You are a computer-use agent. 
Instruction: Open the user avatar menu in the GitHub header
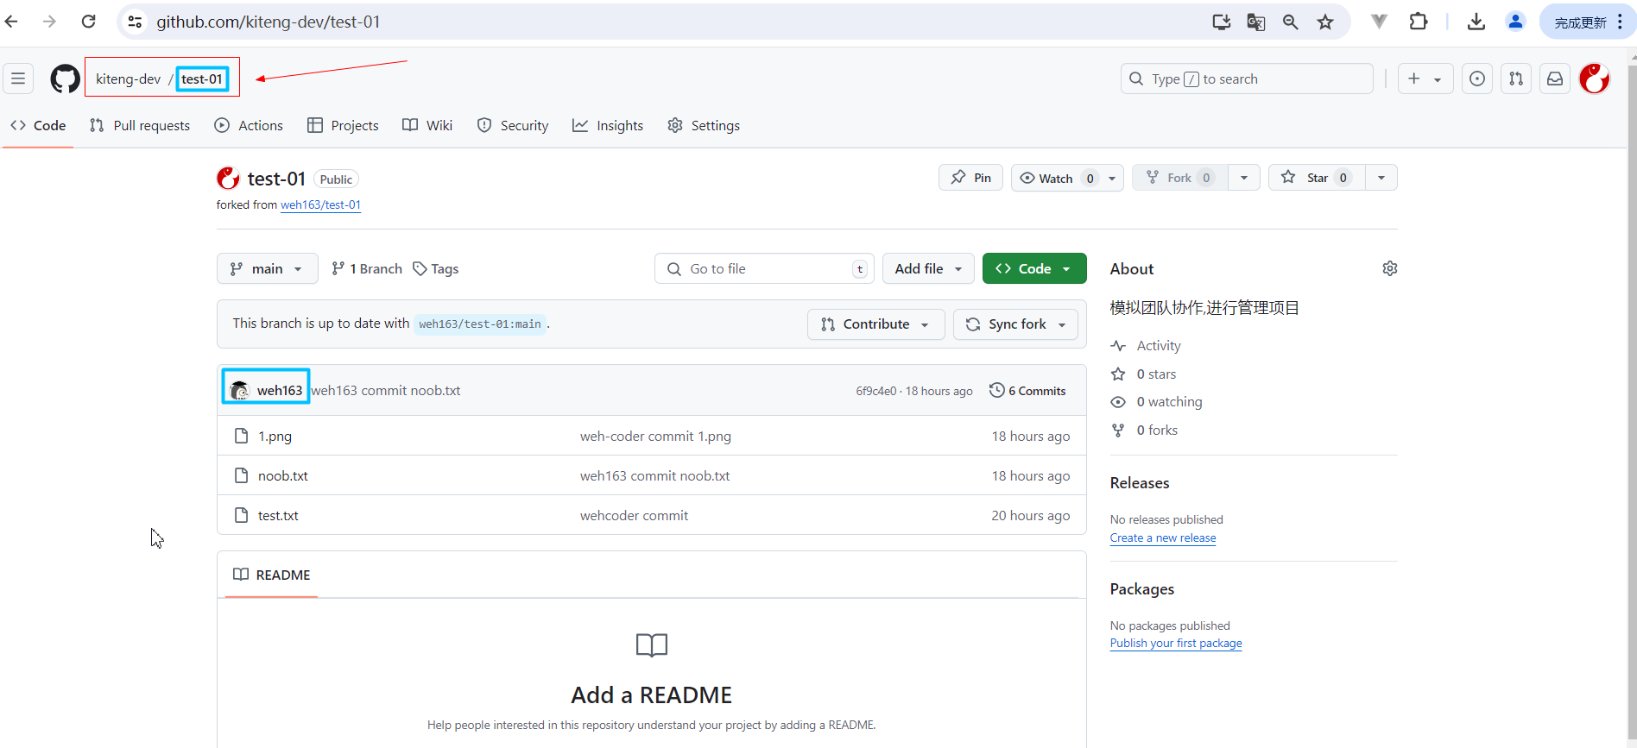coord(1595,79)
